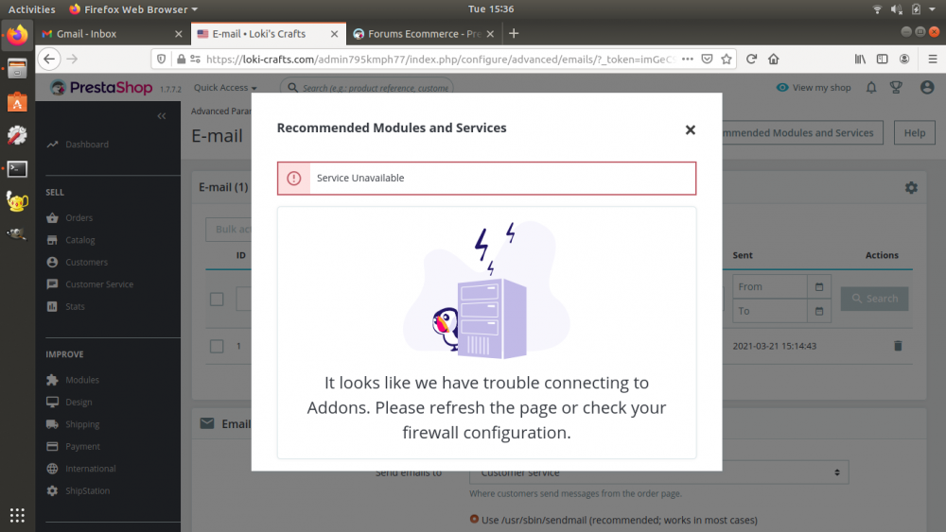Open the Files app from dock
Viewport: 946px width, 532px height.
tap(17, 69)
